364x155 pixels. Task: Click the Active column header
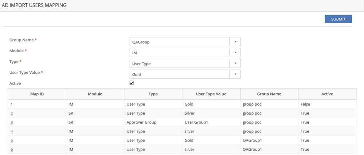coord(327,94)
